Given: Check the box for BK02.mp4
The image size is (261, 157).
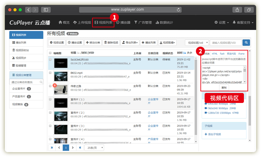Looking at the screenshot, I should tap(50, 73).
